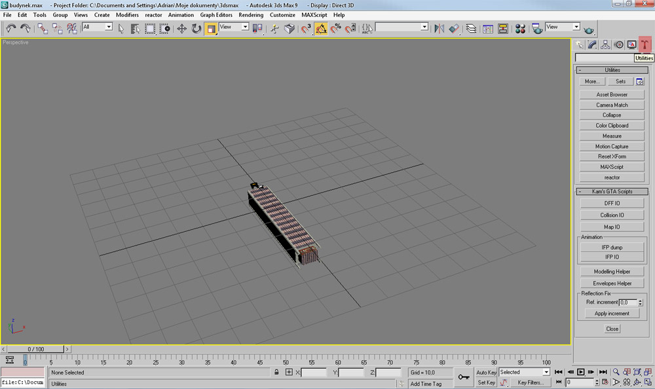Viewport: 655px width, 389px height.
Task: Toggle the Auto Key button
Action: tap(486, 373)
